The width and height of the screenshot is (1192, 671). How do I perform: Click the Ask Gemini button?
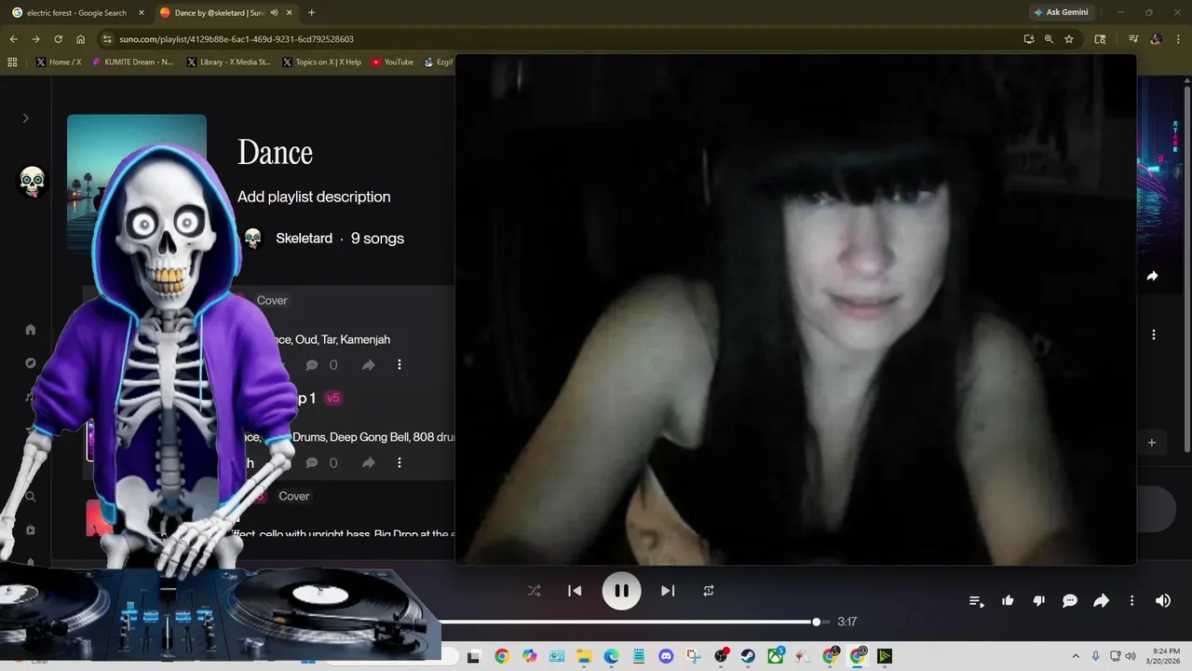1060,12
